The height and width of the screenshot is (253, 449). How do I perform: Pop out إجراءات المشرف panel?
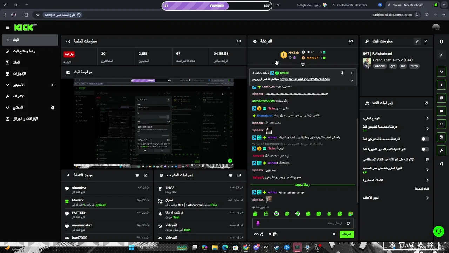pos(239,175)
